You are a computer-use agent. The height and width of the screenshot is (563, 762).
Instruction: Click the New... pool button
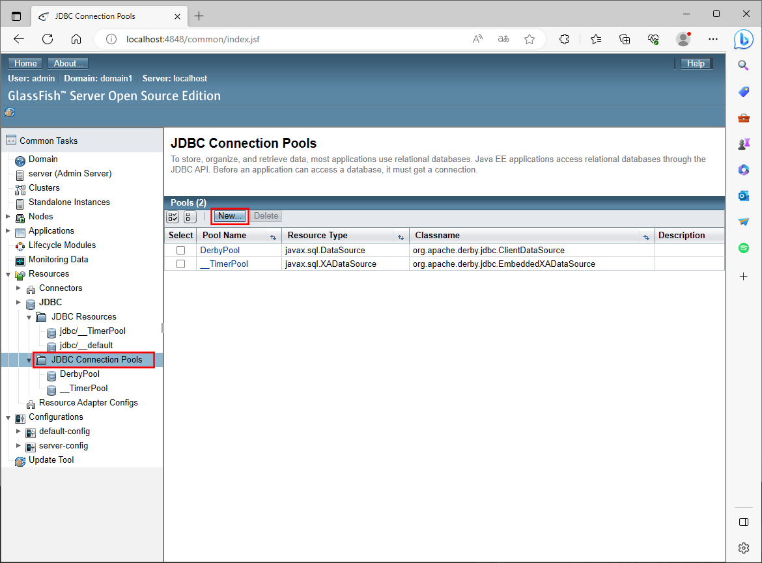(230, 216)
